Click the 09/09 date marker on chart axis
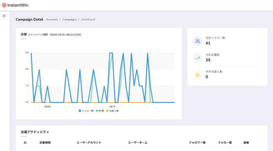The height and width of the screenshot is (151, 273). pyautogui.click(x=47, y=107)
